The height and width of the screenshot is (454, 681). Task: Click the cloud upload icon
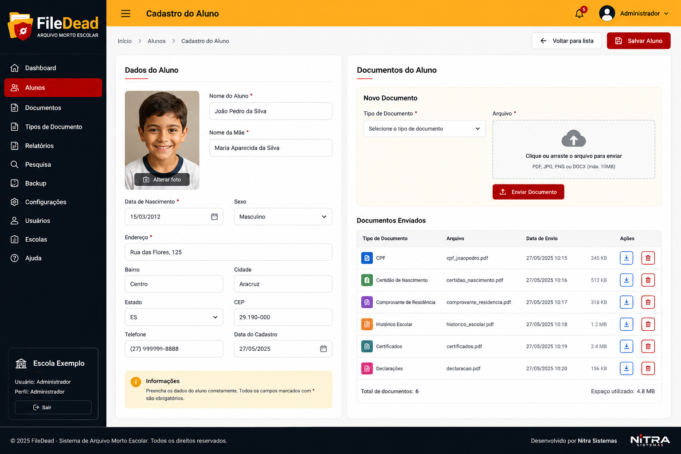[x=574, y=139]
